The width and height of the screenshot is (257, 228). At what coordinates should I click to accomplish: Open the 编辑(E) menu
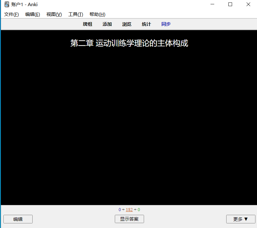coord(32,14)
